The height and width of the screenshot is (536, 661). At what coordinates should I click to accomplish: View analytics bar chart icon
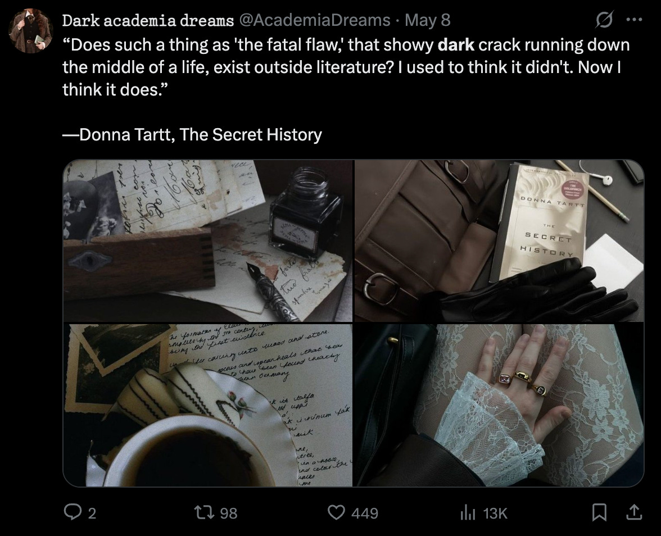pos(468,513)
